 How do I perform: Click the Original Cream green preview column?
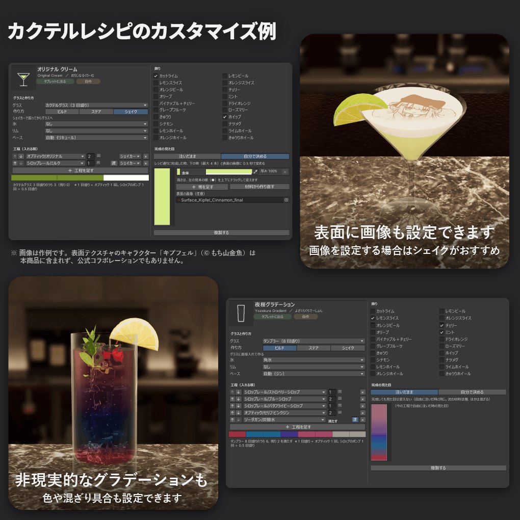[162, 197]
